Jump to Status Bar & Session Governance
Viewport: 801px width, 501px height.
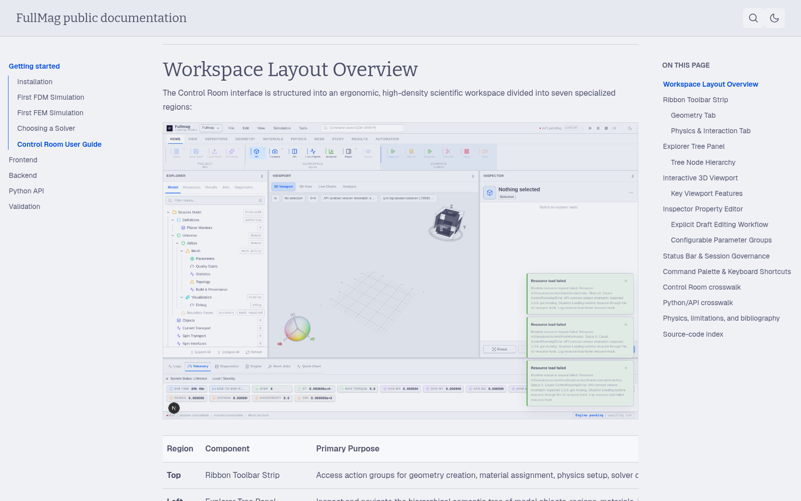(716, 256)
